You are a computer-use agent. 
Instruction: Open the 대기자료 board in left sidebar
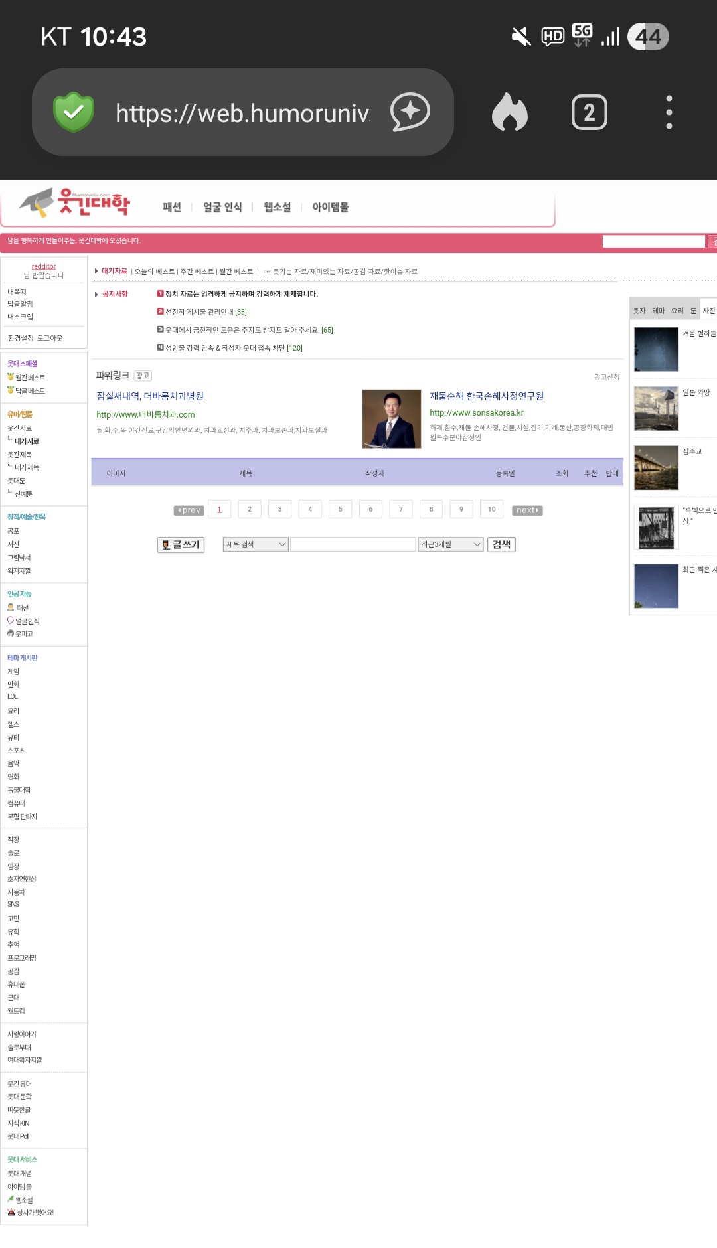click(27, 441)
